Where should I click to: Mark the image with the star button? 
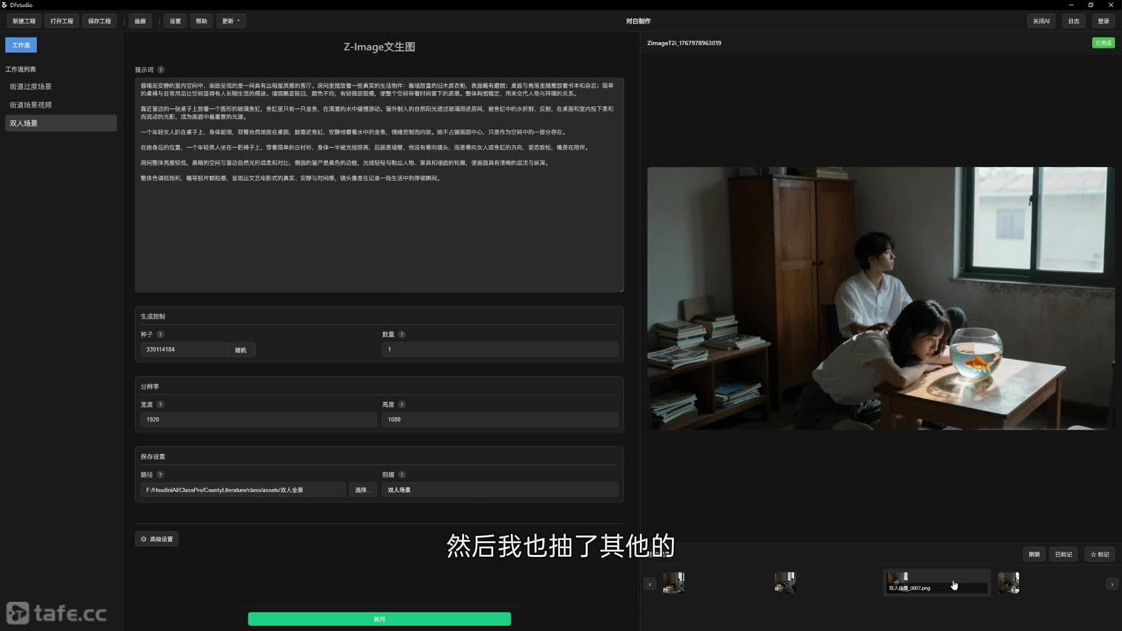(1099, 554)
